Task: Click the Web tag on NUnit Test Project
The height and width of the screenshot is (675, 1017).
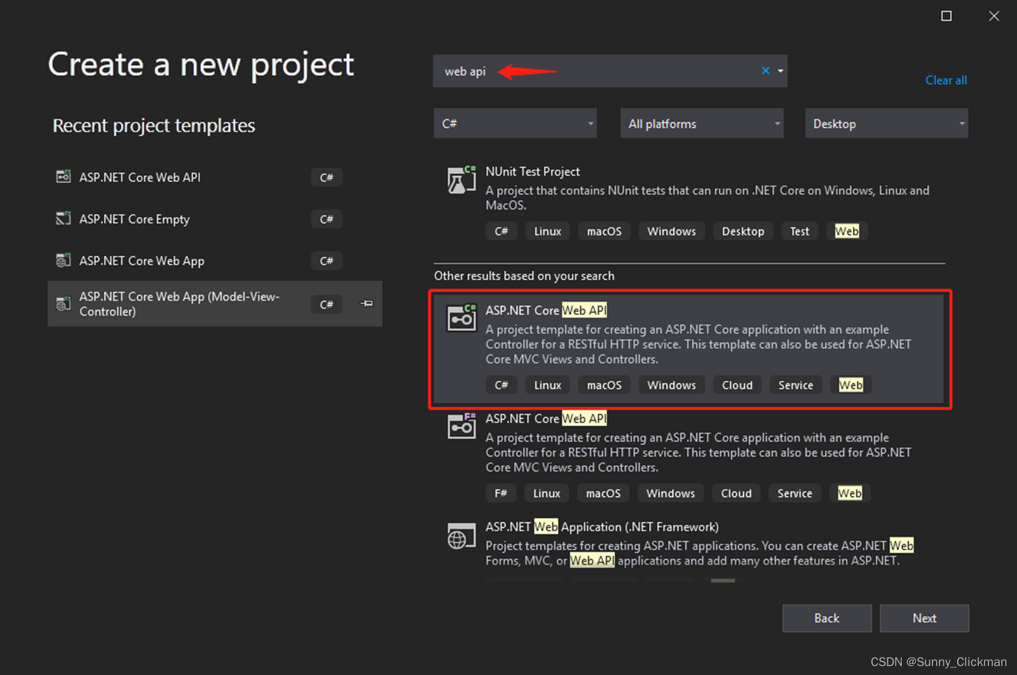Action: pyautogui.click(x=847, y=231)
